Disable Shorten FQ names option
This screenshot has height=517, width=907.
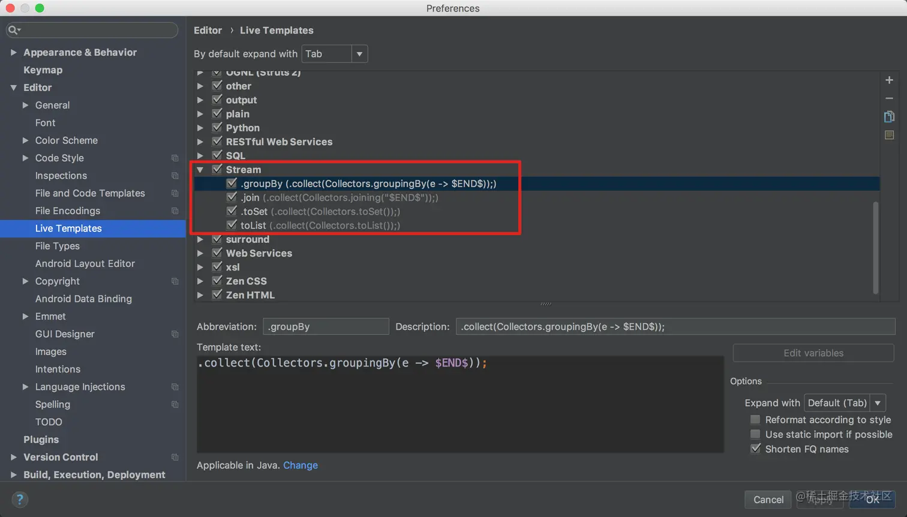(755, 449)
